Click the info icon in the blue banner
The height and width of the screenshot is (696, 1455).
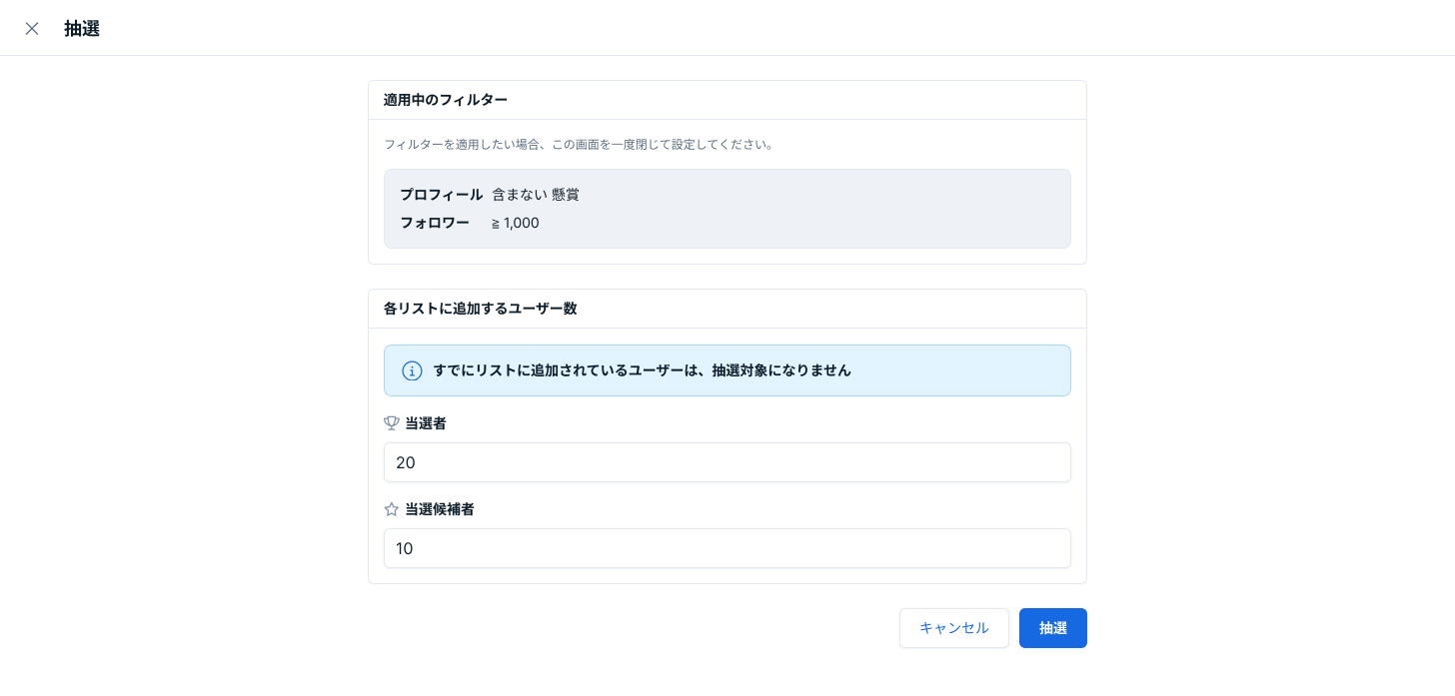412,370
